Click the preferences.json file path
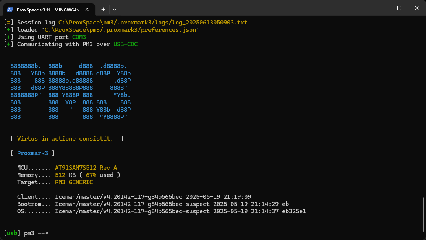The image size is (426, 240). coord(120,30)
